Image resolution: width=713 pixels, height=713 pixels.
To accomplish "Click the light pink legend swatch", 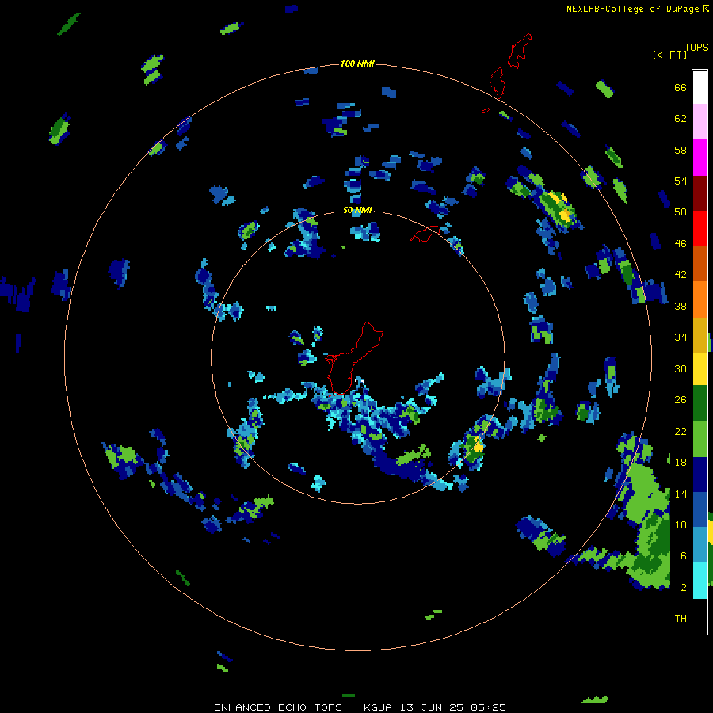I will click(700, 122).
